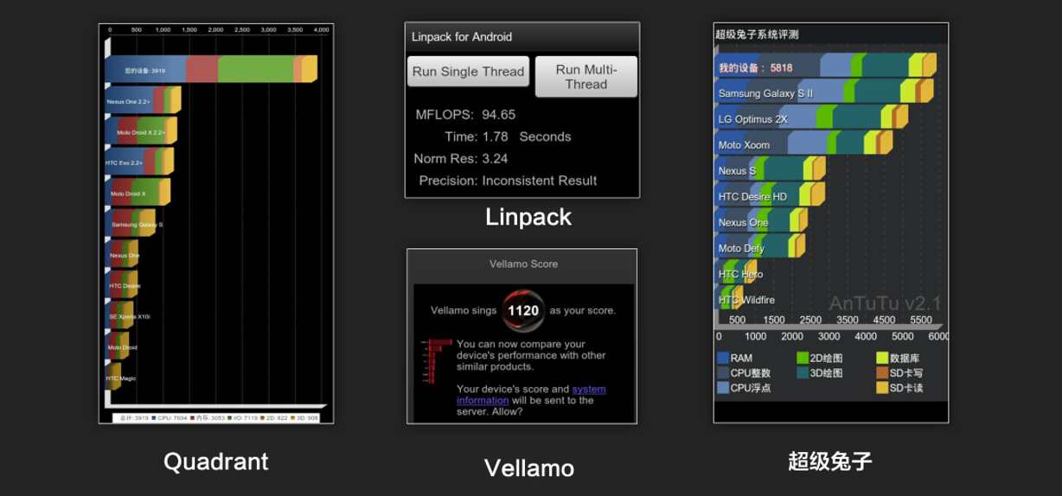
Task: Select the Moto Defy bar
Action: (760, 247)
